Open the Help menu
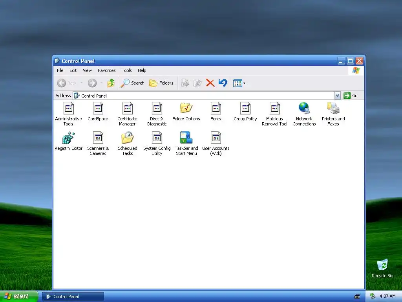 pos(142,70)
